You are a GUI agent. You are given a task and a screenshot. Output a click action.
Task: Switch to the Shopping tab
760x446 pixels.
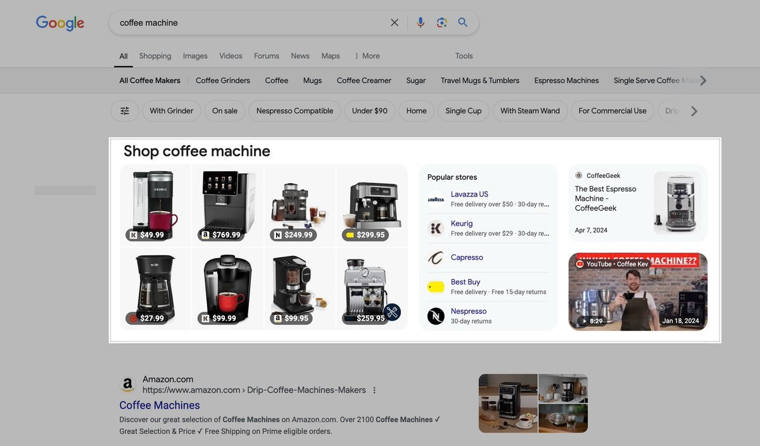tap(155, 56)
